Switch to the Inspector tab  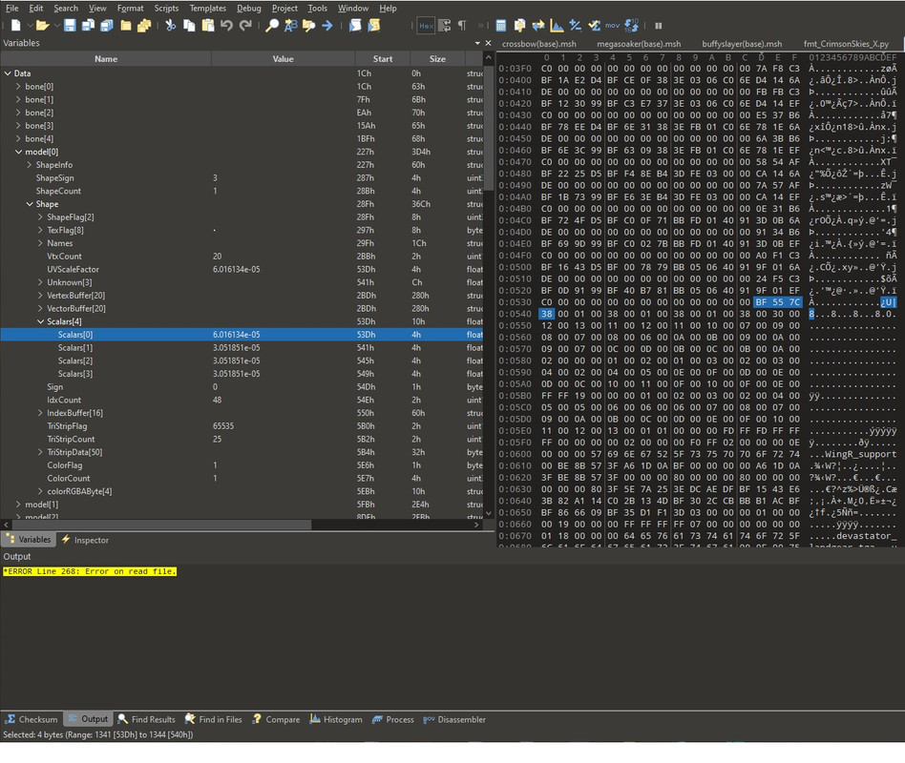pos(85,540)
